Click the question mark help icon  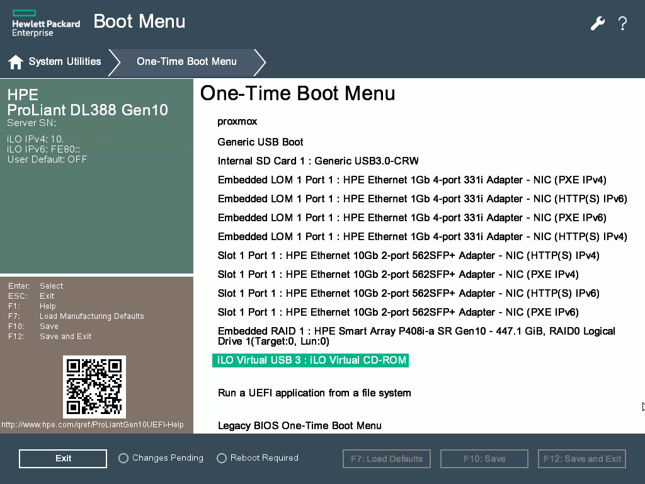(x=623, y=23)
